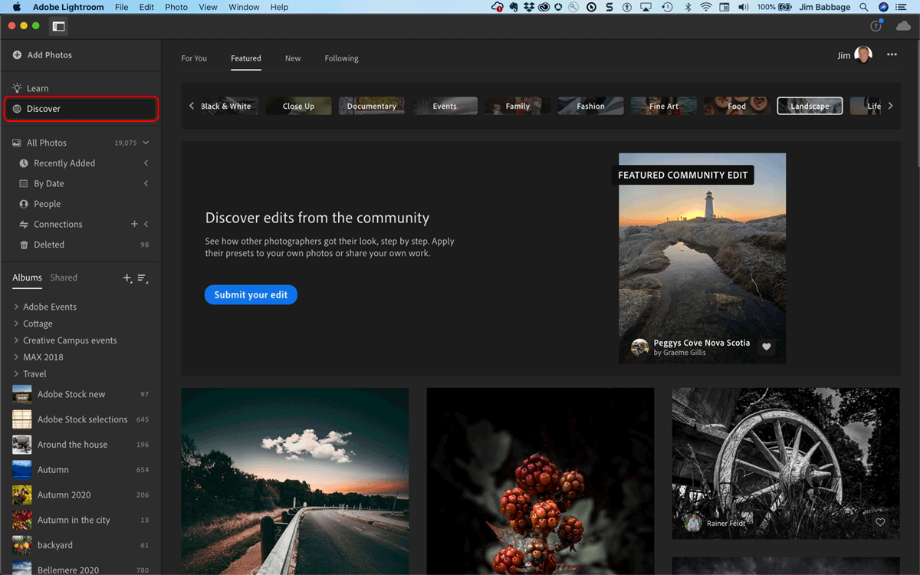The height and width of the screenshot is (575, 920).
Task: Click the volume icon in menu bar
Action: 743,7
